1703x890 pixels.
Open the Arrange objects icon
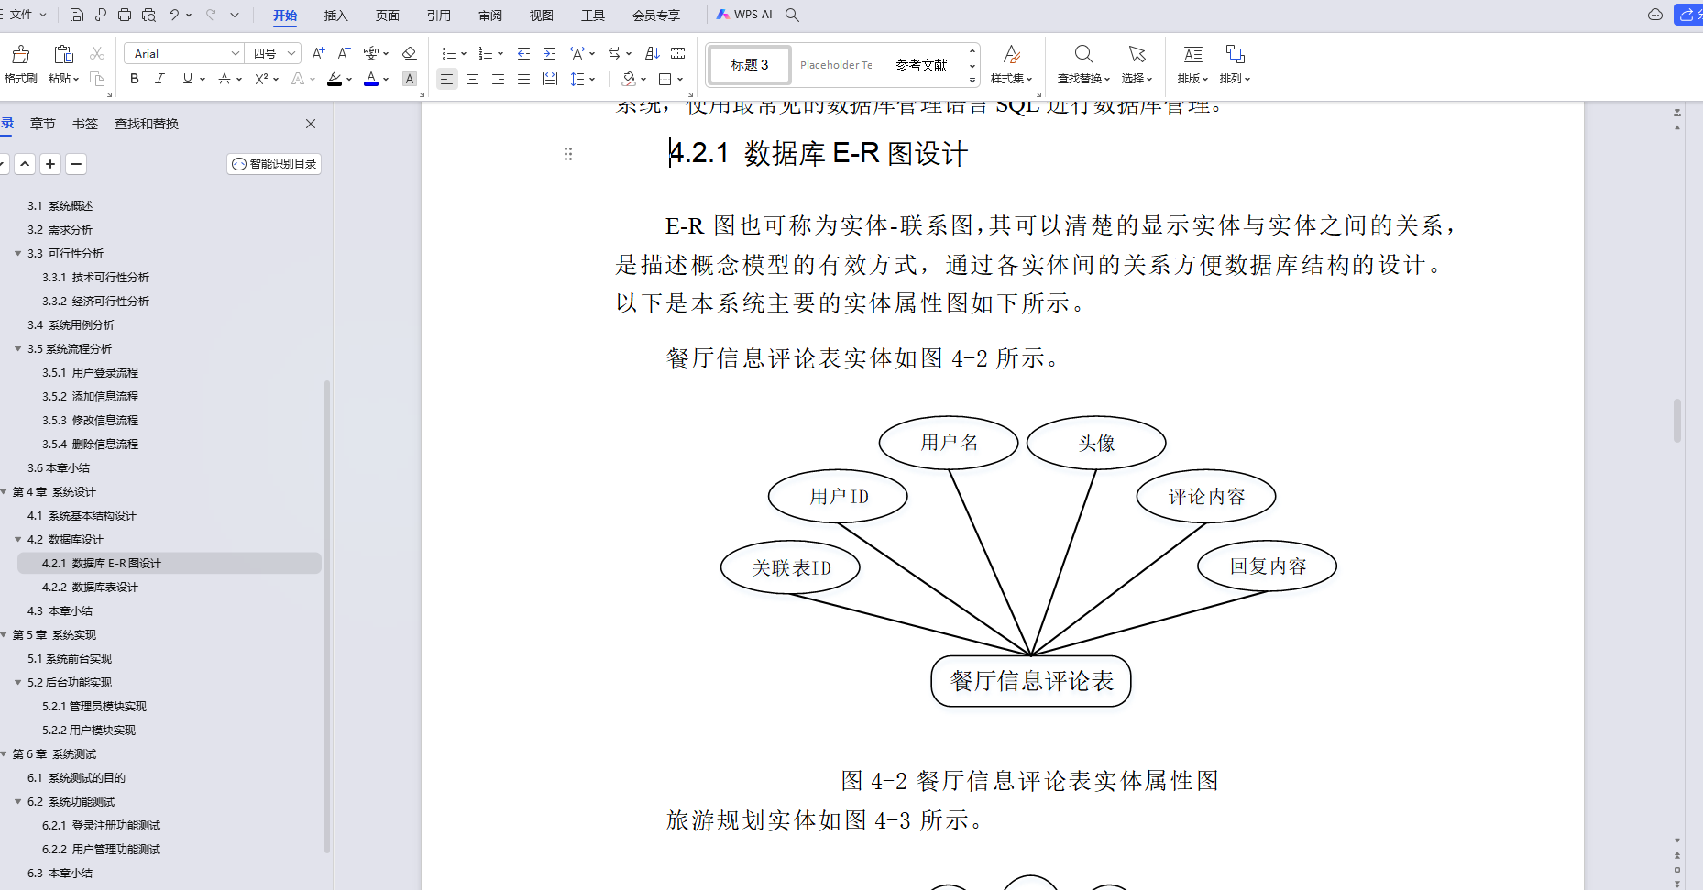point(1235,55)
